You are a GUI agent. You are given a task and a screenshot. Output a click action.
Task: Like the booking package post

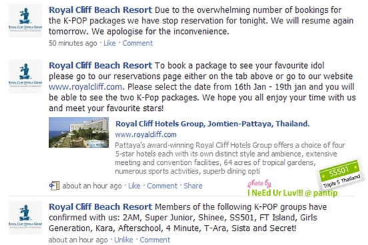134,186
